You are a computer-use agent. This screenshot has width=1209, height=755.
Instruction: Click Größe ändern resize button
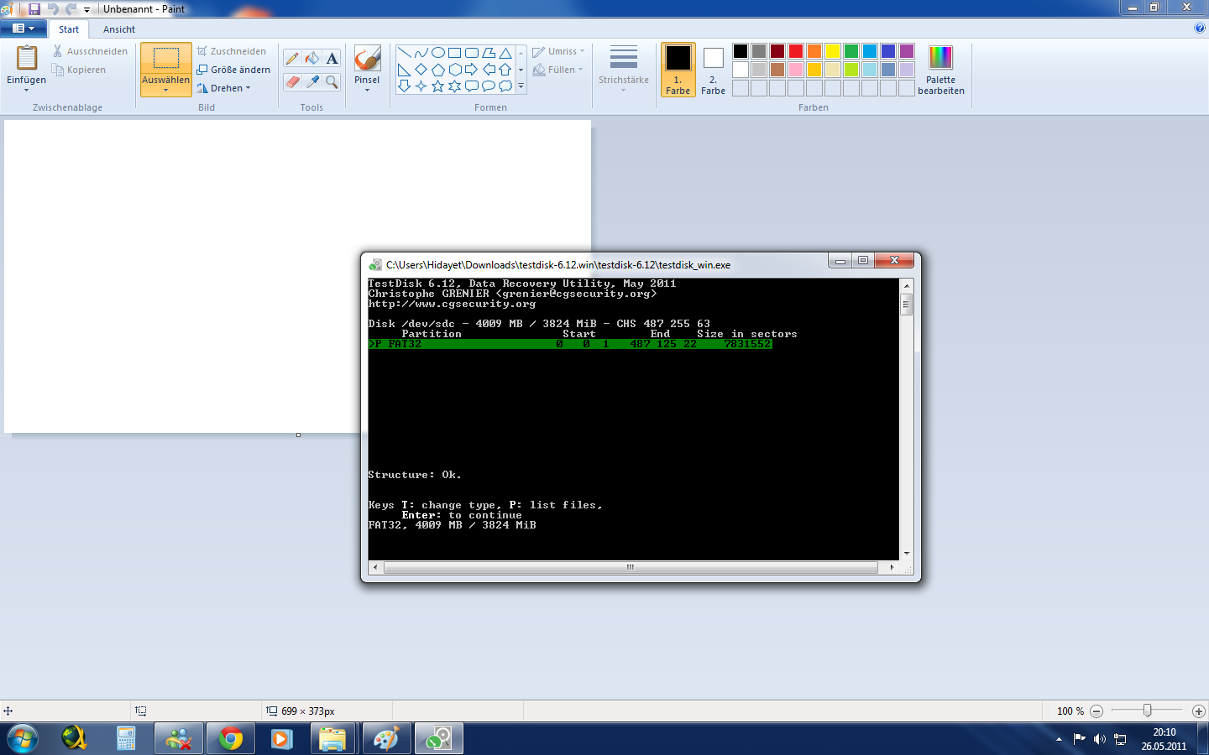[x=233, y=70]
